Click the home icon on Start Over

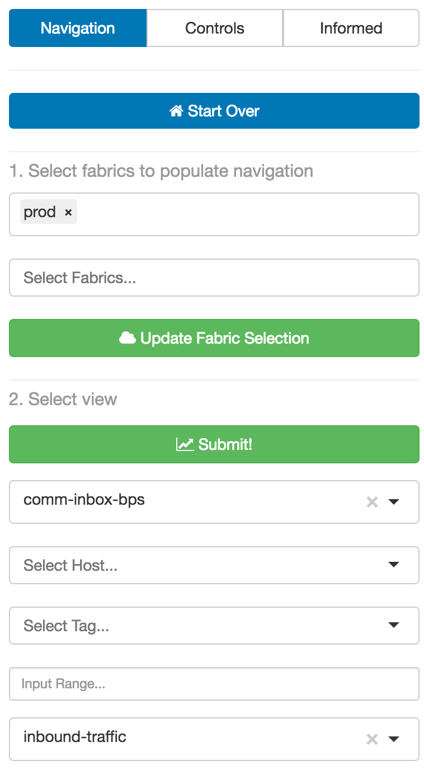click(x=176, y=111)
